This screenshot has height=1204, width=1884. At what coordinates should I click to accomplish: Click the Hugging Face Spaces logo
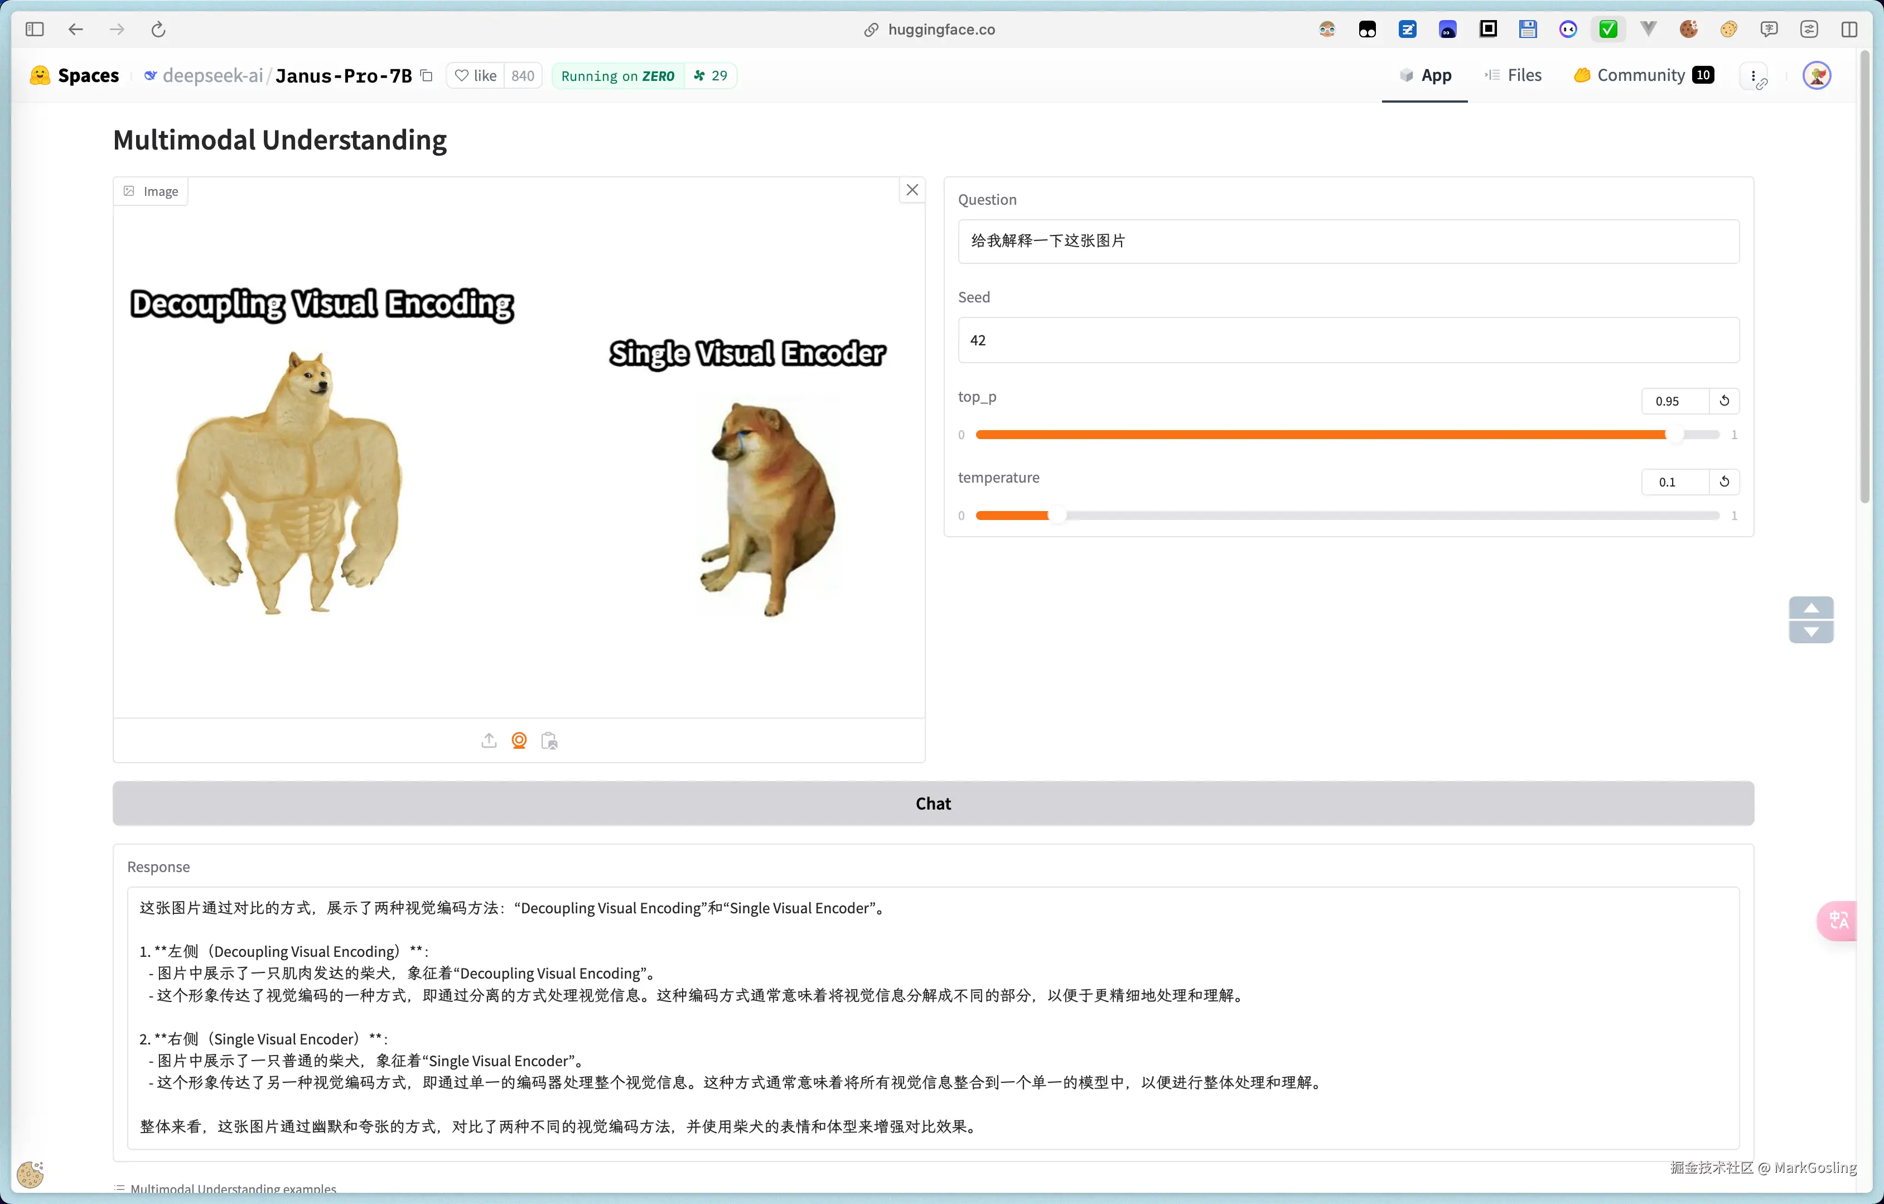pyautogui.click(x=40, y=75)
